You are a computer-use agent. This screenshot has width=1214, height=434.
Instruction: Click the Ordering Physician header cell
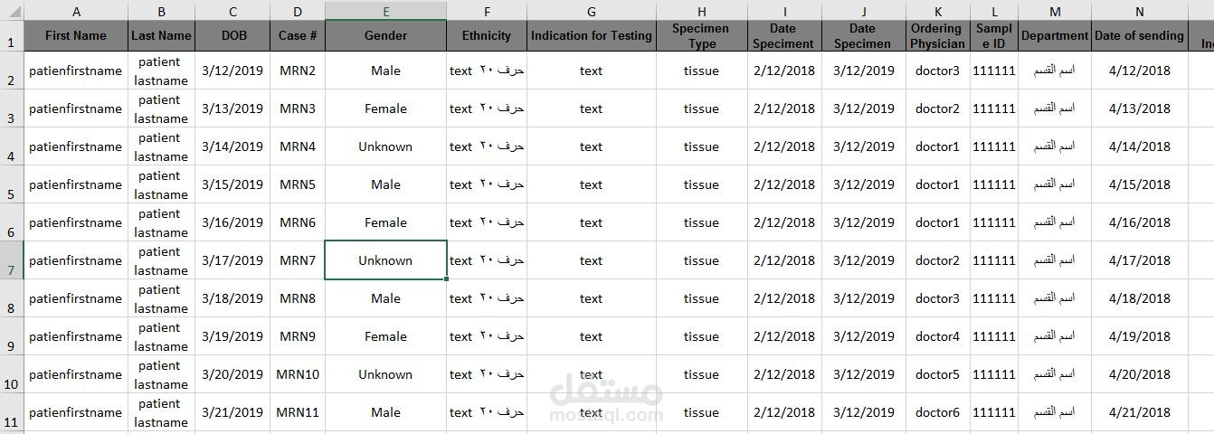coord(937,36)
